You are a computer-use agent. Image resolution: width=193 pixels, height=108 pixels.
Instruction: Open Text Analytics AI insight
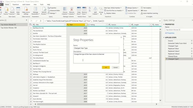(146, 8)
